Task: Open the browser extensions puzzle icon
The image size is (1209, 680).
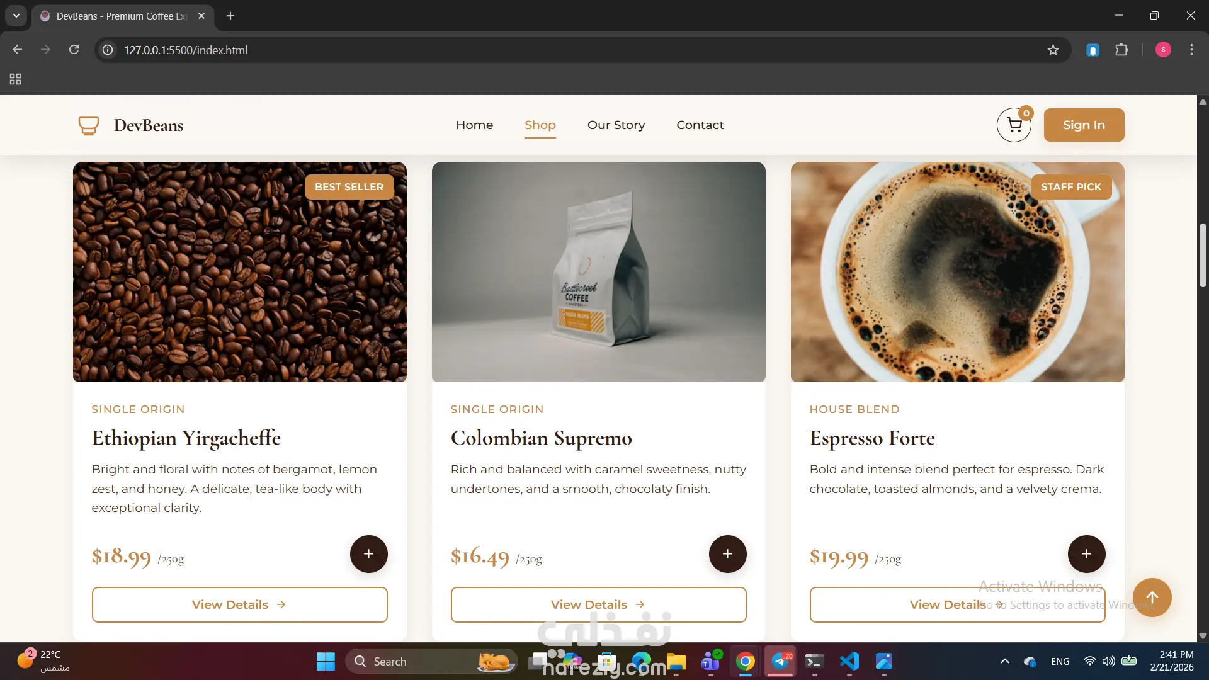Action: (x=1121, y=50)
